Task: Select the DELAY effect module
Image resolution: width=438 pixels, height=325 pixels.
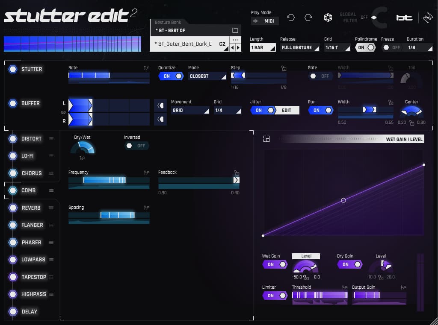Action: pyautogui.click(x=30, y=312)
